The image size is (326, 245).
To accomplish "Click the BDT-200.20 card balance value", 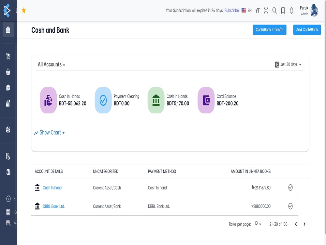I will click(x=228, y=104).
